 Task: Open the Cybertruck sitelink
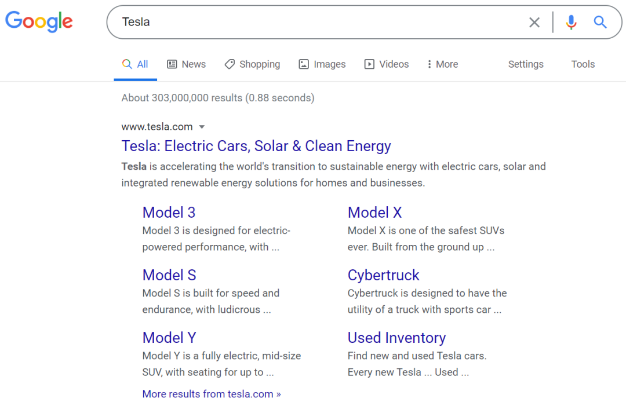(x=383, y=275)
